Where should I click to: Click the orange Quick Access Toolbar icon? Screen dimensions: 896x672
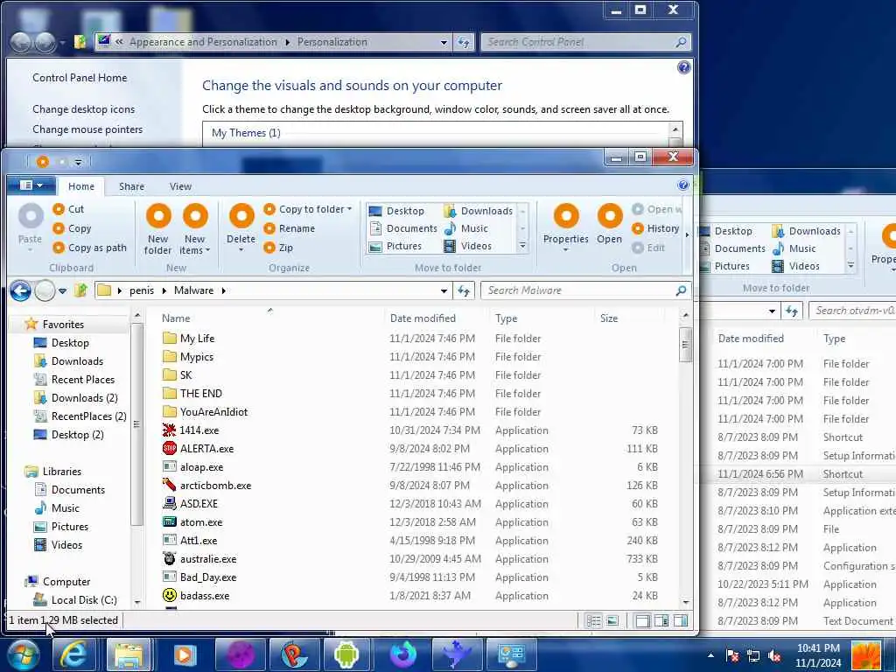(x=42, y=162)
